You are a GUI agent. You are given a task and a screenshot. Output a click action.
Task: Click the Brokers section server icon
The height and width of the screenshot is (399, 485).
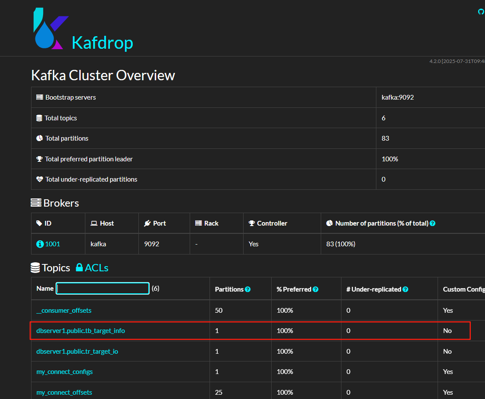[x=36, y=203]
